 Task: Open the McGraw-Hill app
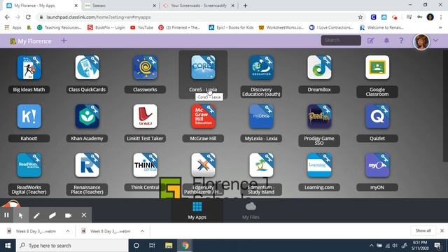pyautogui.click(x=203, y=116)
